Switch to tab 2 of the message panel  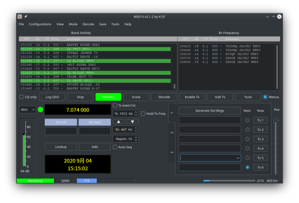(x=172, y=132)
